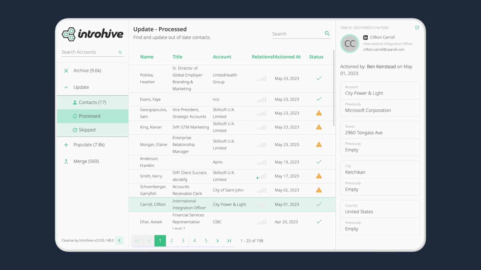
Task: Sort by the Status column header
Action: tap(316, 57)
